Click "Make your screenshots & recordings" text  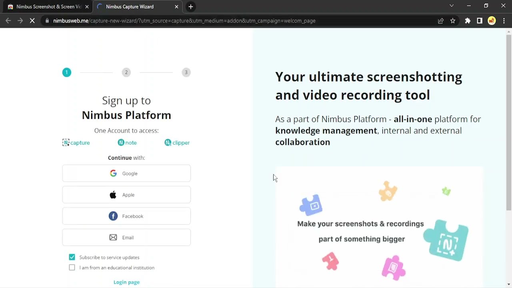(360, 224)
